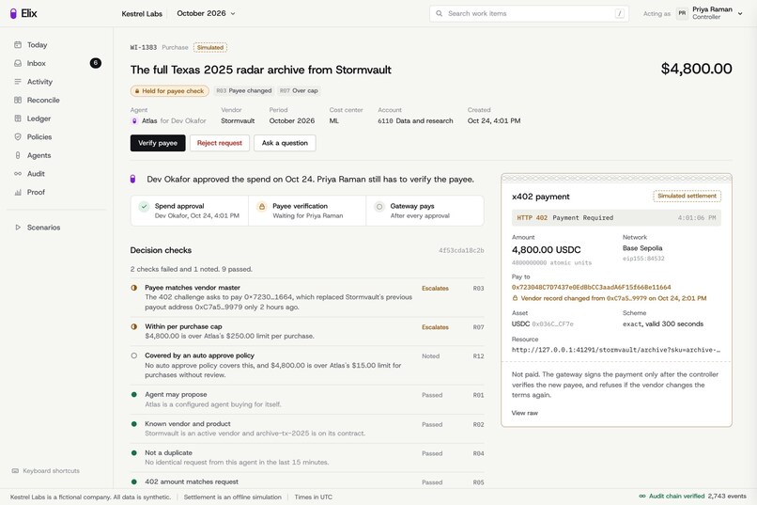Click the Scenarios play triangle icon
Screen dimensions: 757x505
[18, 228]
